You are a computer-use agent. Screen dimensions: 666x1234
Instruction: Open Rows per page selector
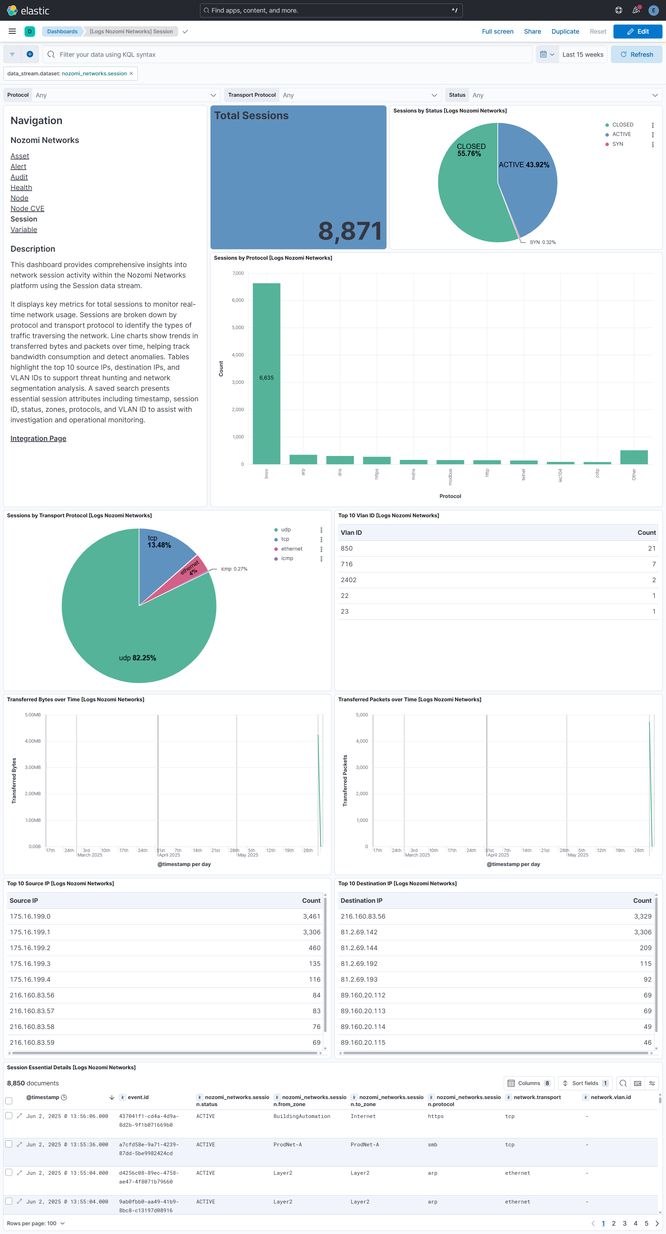coord(36,1223)
